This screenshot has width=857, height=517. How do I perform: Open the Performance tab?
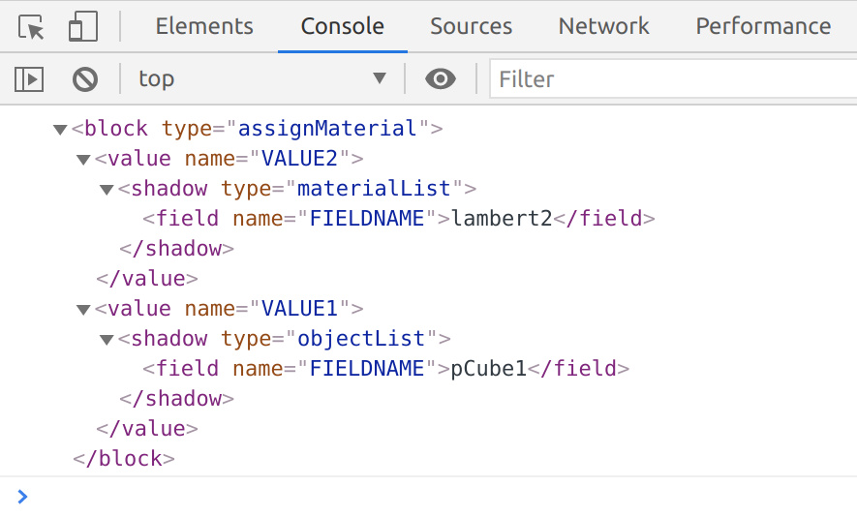point(763,26)
